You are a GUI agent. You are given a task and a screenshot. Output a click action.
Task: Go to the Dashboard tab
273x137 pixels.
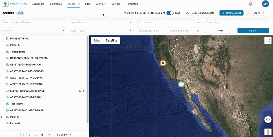pyautogui.click(x=38, y=4)
